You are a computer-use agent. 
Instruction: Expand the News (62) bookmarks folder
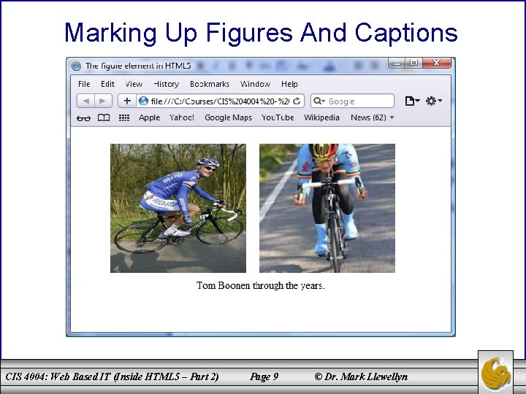(372, 117)
